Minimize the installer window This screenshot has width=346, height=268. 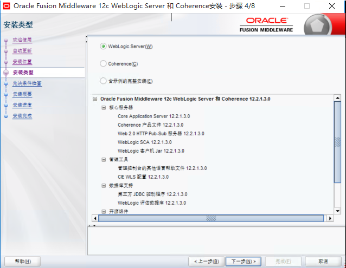coord(283,6)
